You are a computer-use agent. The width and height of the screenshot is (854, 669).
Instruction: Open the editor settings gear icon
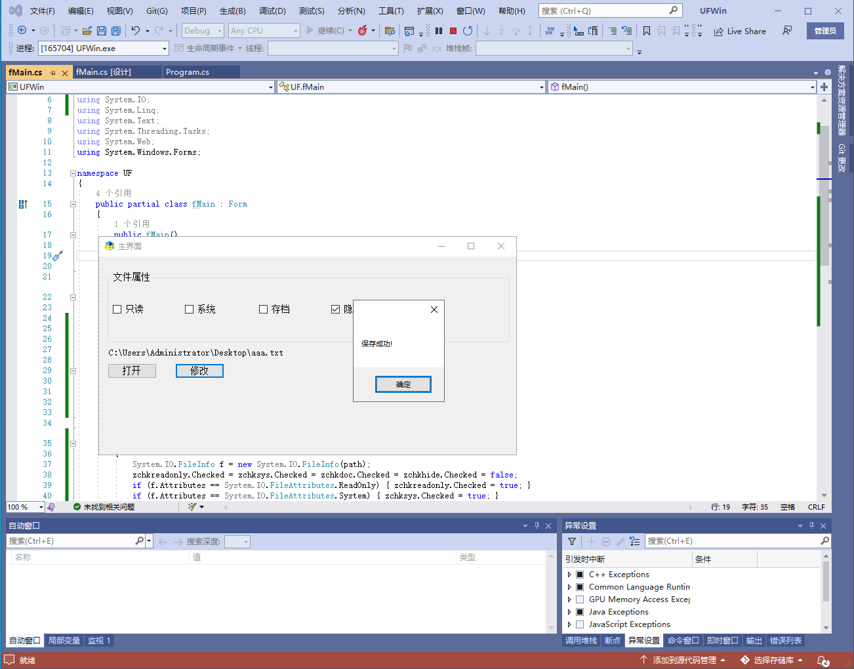pos(827,72)
